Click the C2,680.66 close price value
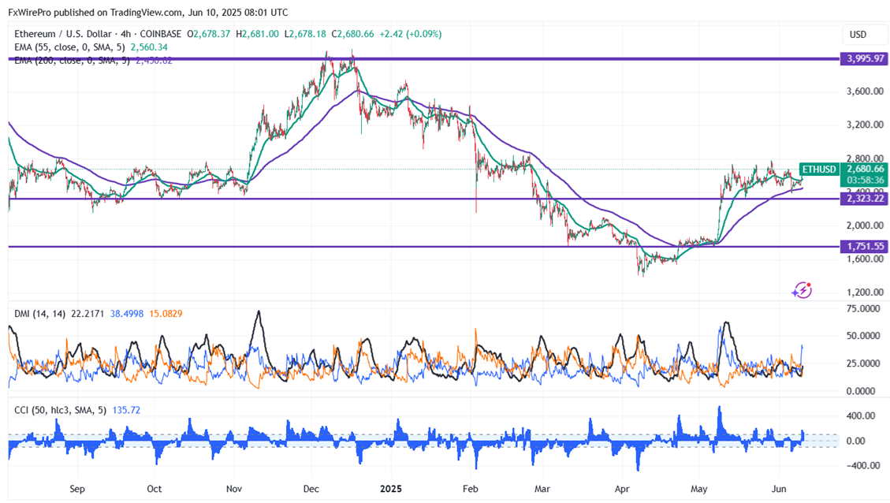 pyautogui.click(x=352, y=34)
